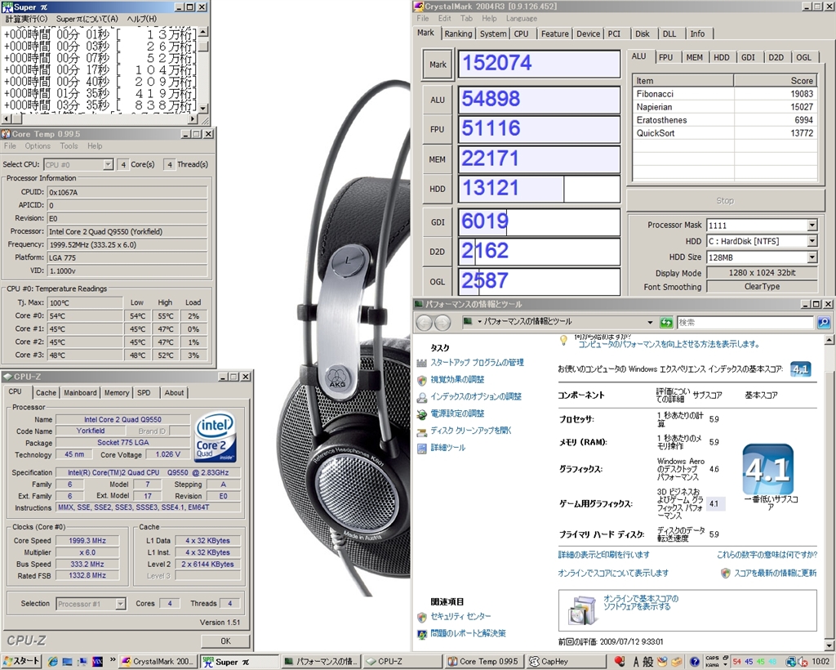836x670 pixels.
Task: Click the Performance window scrollbar up arrow
Action: (x=829, y=339)
